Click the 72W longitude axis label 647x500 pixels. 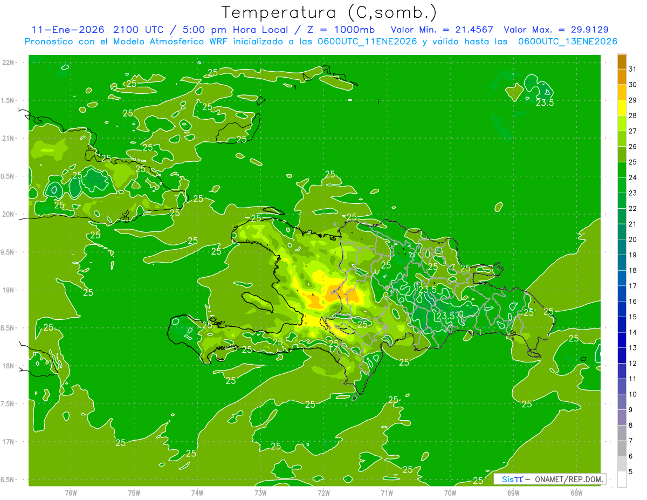(324, 492)
